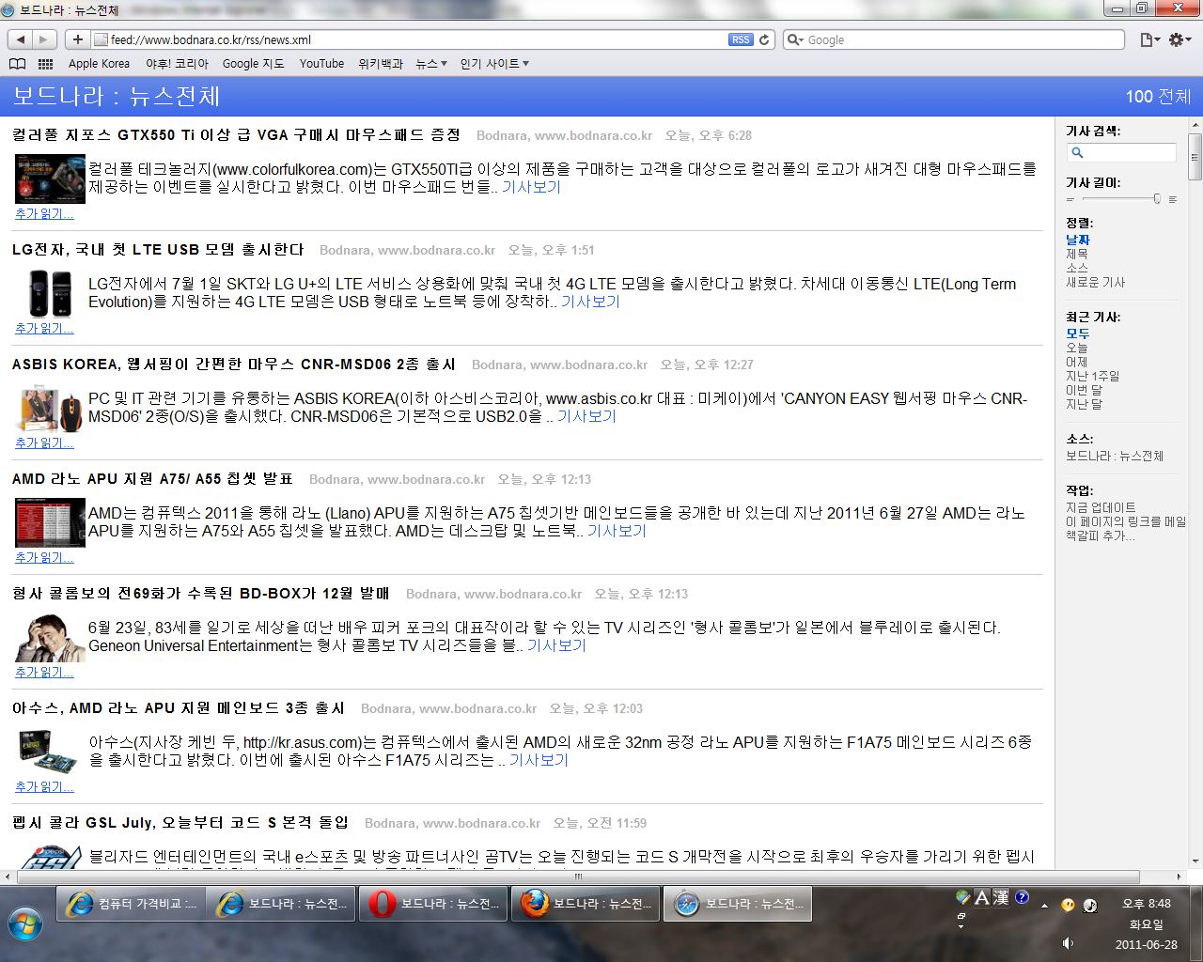Image resolution: width=1203 pixels, height=962 pixels.
Task: Click 기사보기 link in AMD 라노 APU A75/A55 article
Action: (617, 531)
